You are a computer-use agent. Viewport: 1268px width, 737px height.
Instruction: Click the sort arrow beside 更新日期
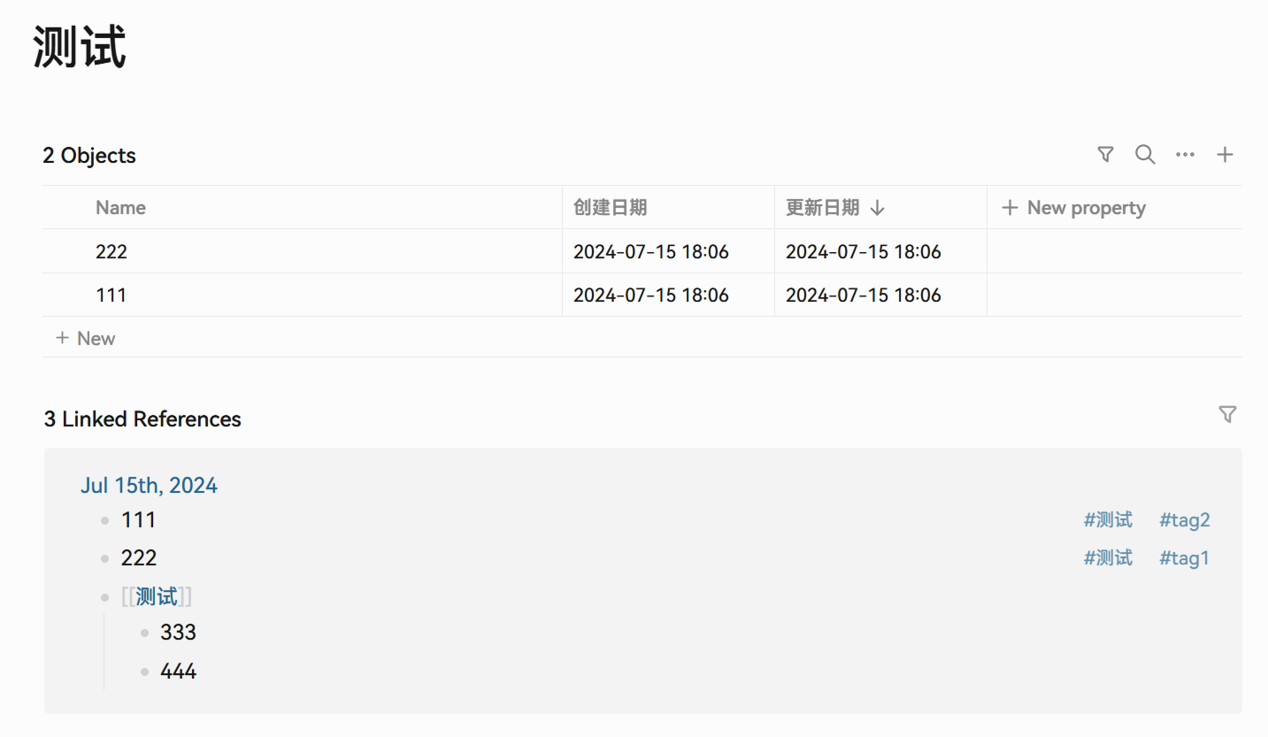[x=877, y=208]
